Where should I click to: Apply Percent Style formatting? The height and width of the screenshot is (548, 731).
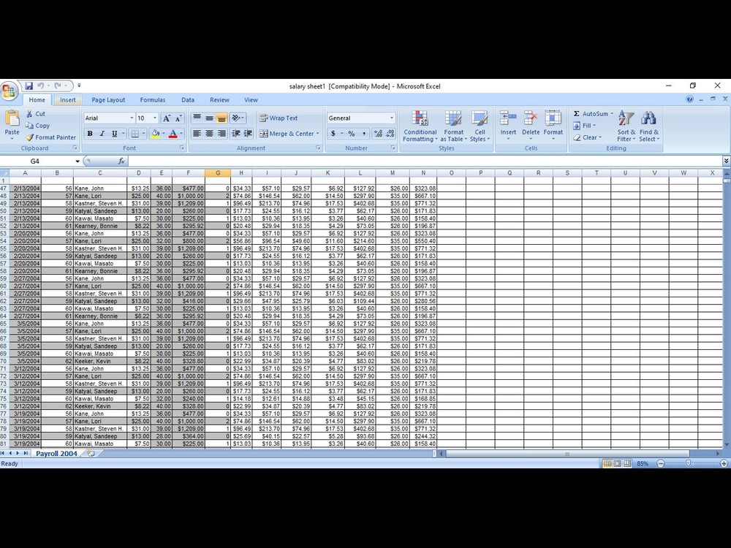click(350, 134)
